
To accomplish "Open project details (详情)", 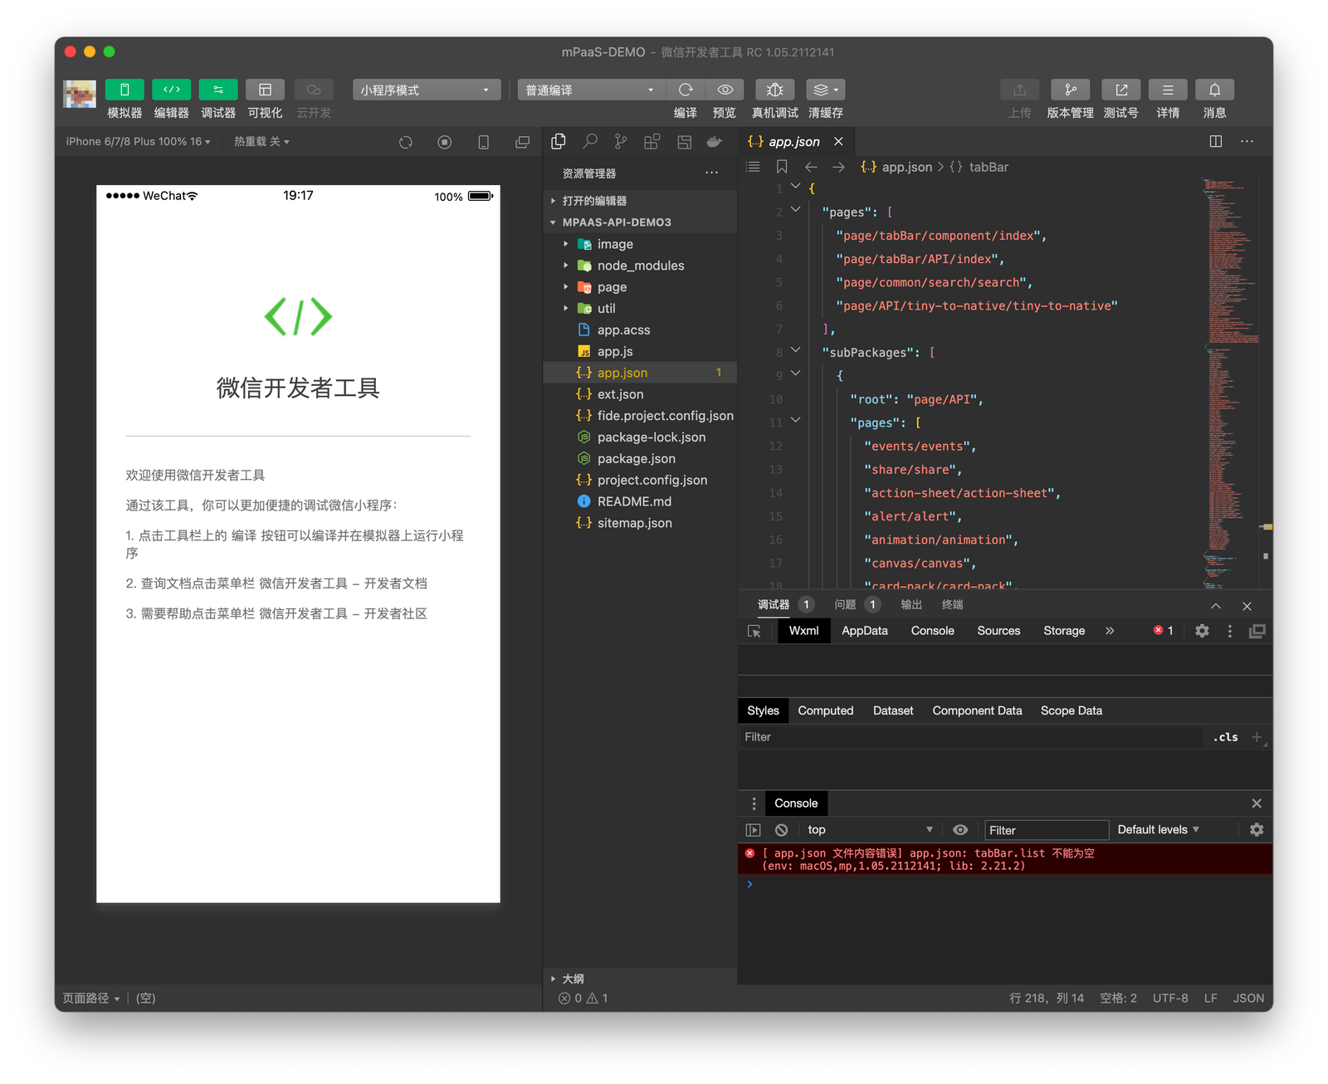I will pos(1168,90).
